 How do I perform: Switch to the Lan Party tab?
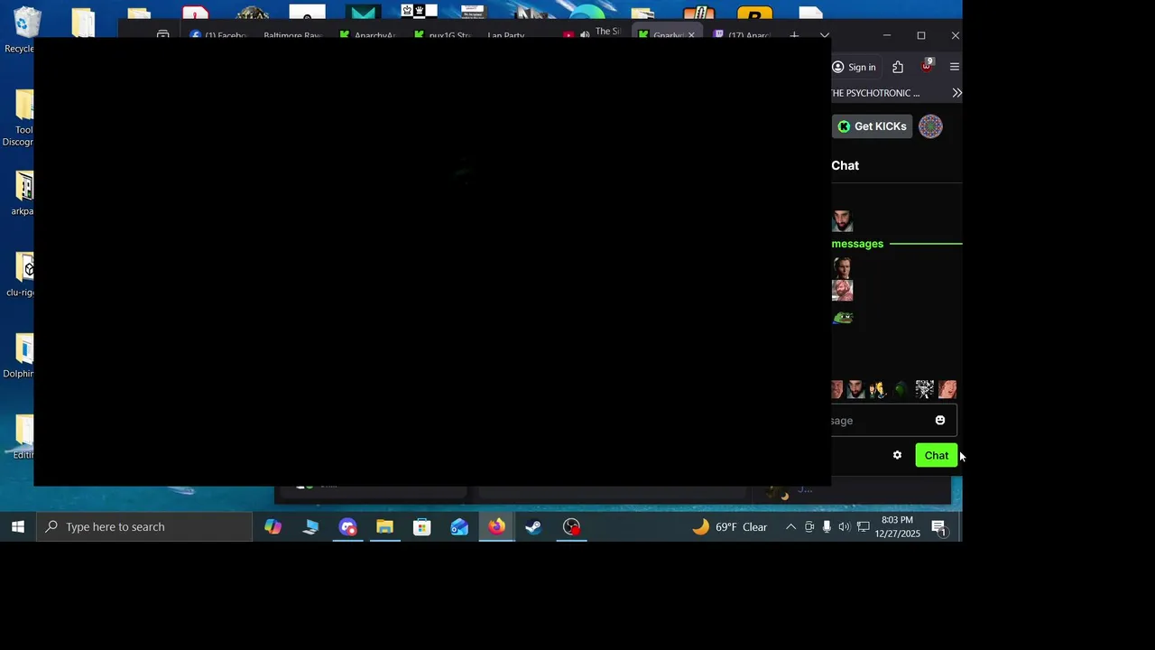(507, 35)
